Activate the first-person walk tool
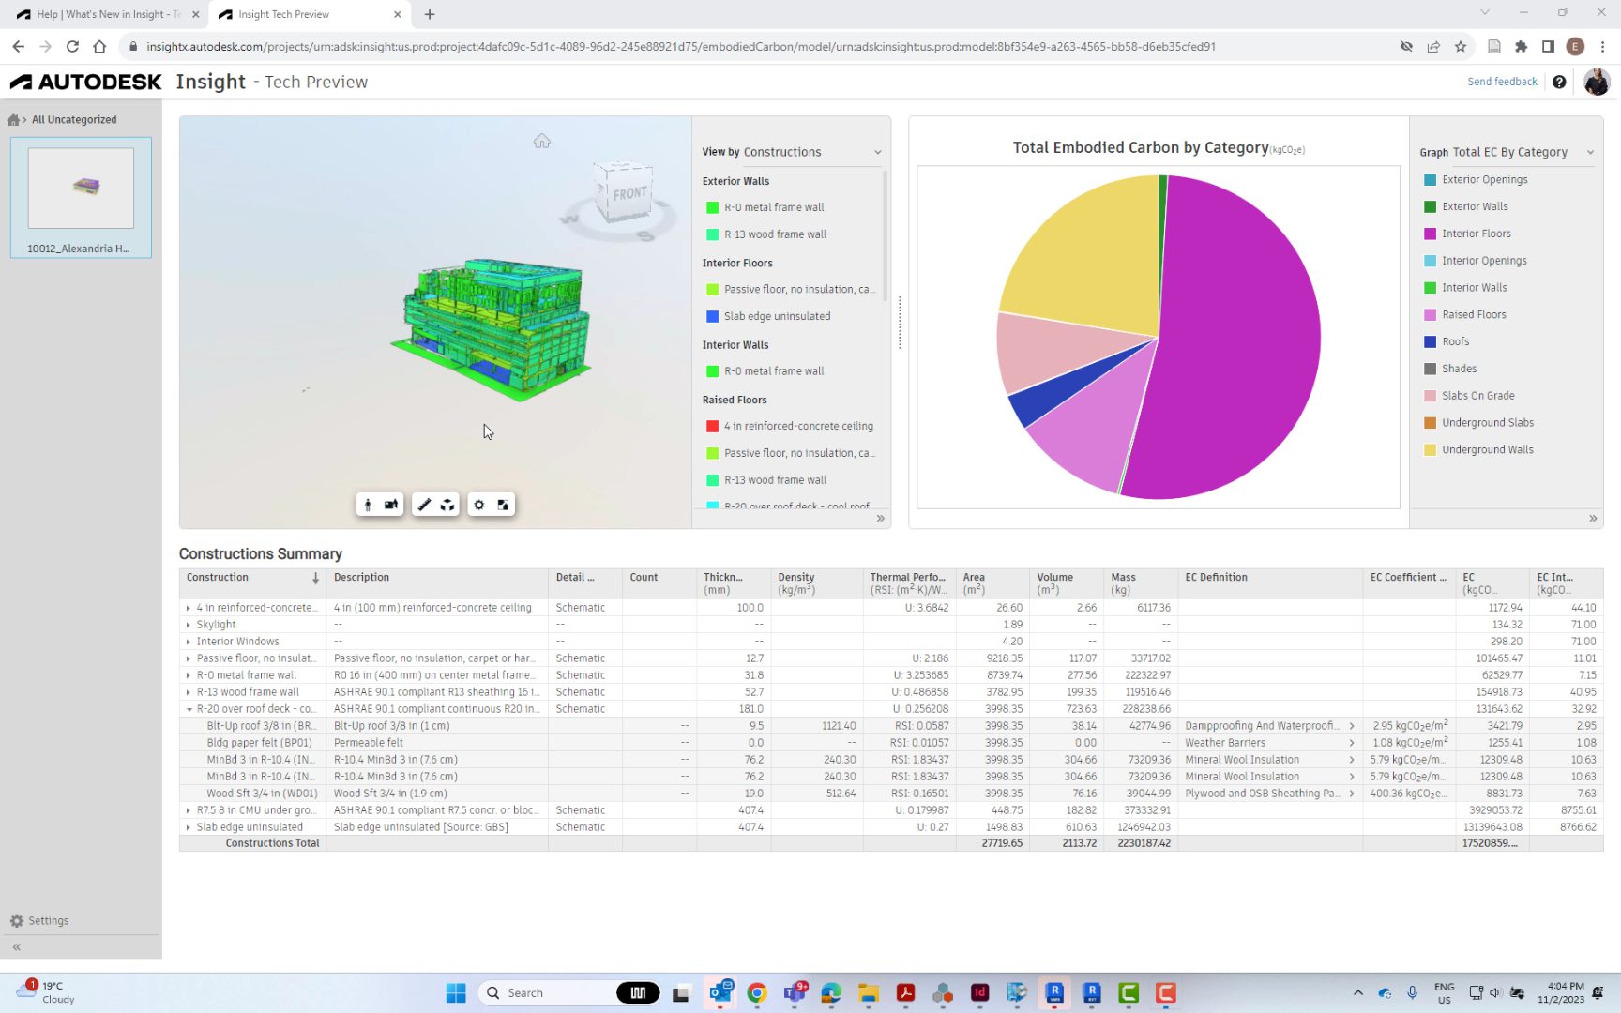 368,505
